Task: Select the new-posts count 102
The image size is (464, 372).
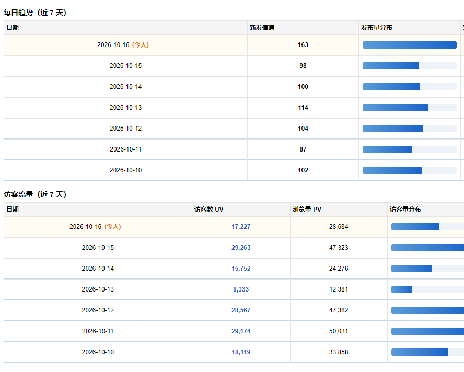Action: click(303, 170)
